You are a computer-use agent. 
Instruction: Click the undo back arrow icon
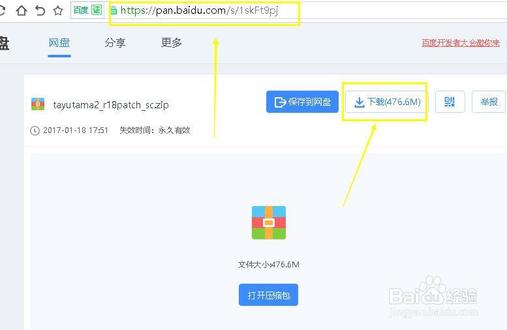(40, 10)
